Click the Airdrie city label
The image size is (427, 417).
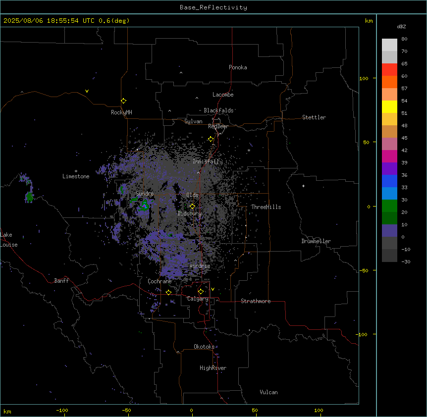click(200, 266)
